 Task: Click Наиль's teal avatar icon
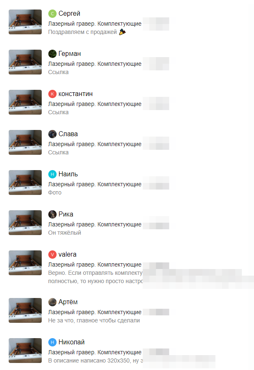[x=52, y=174]
